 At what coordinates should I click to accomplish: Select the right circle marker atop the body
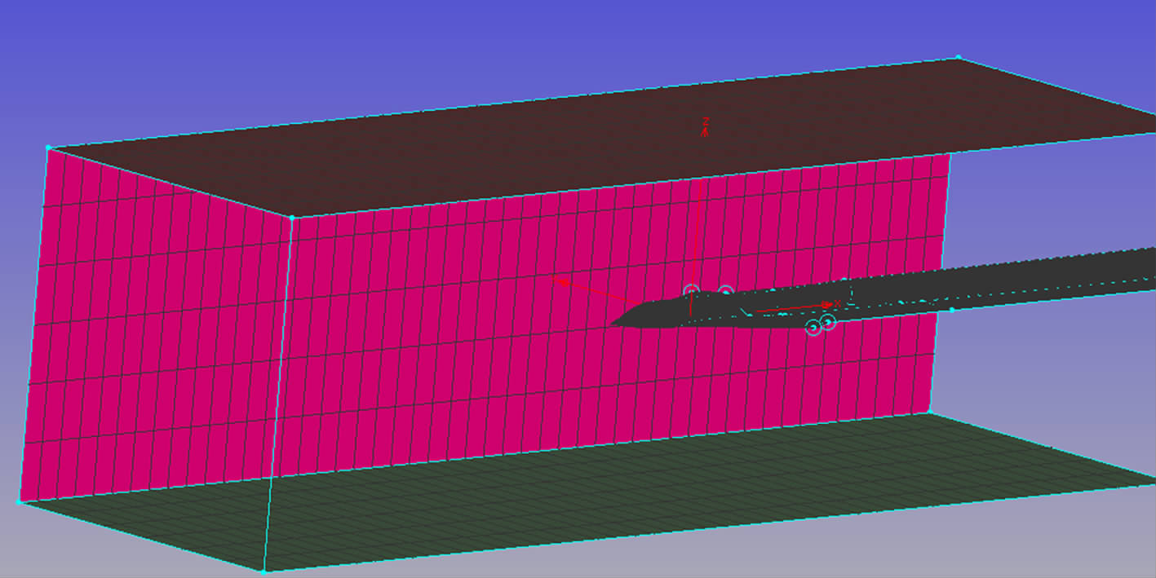point(725,292)
